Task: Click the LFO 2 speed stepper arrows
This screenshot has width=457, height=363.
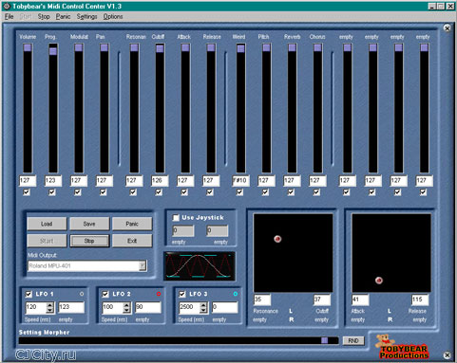Action: [x=127, y=307]
